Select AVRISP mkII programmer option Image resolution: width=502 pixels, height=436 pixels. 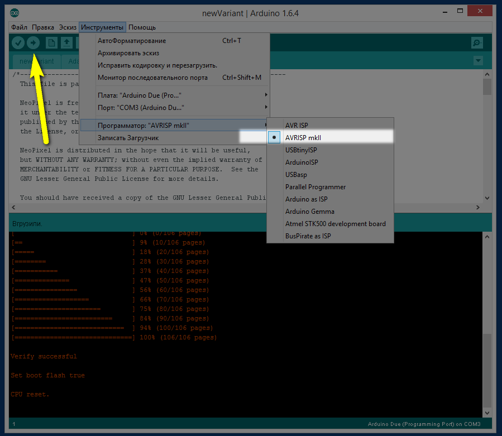pyautogui.click(x=330, y=138)
